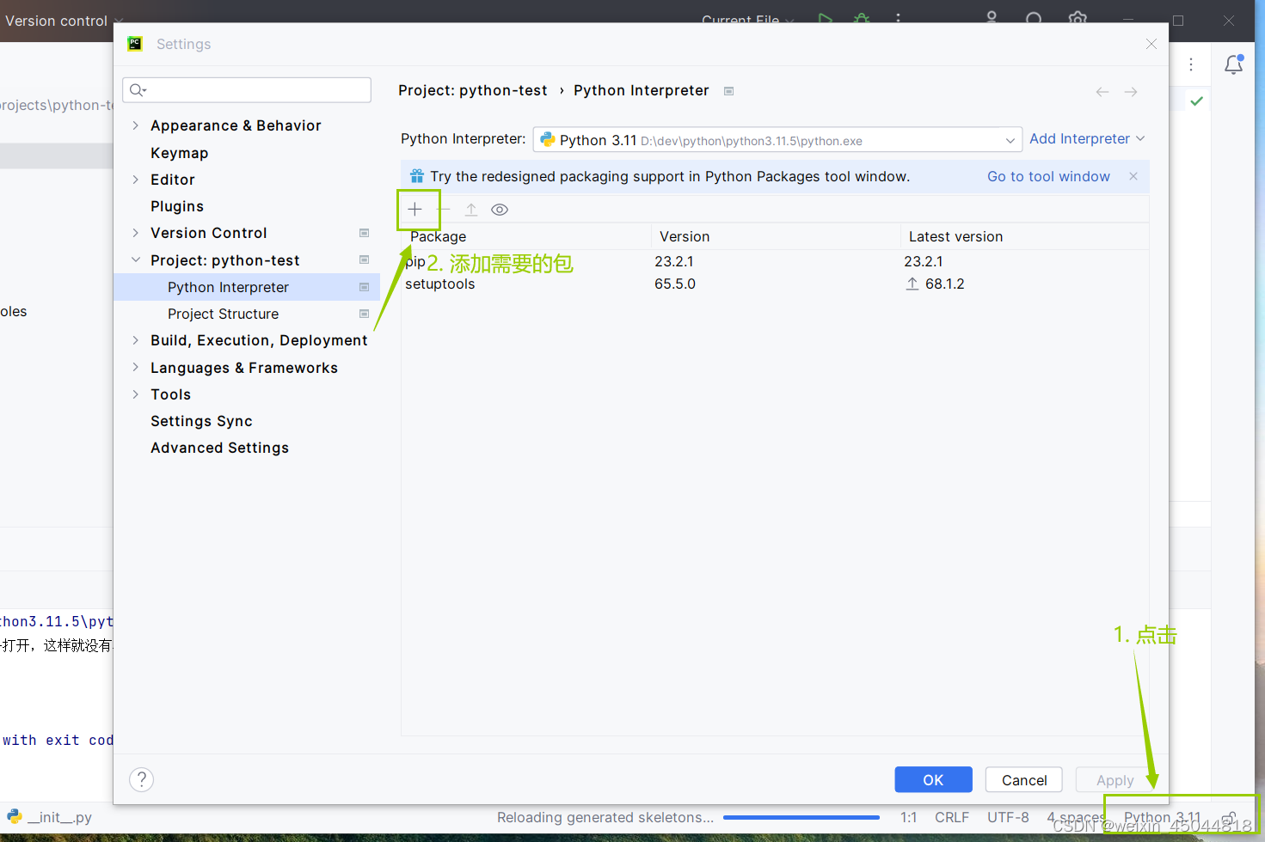Select Plugins in the settings tree
This screenshot has height=842, width=1265.
pos(177,206)
